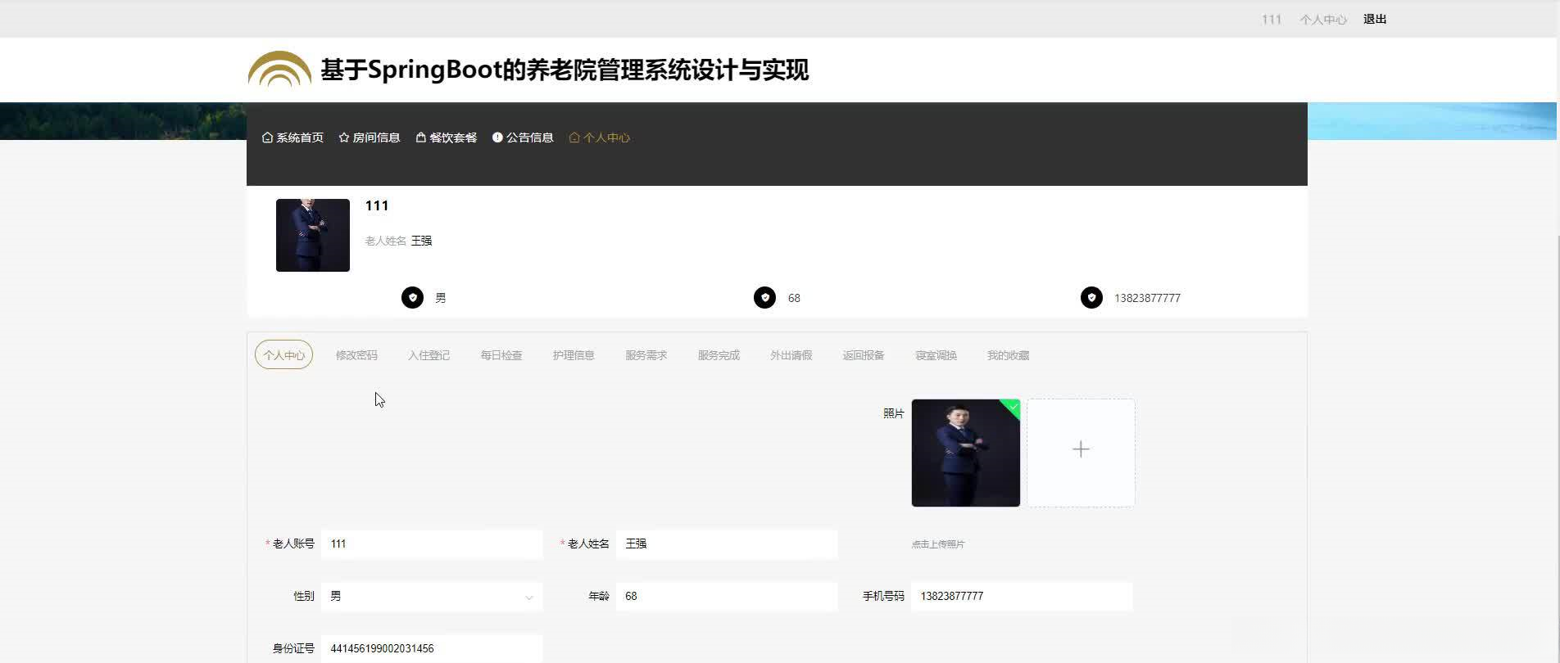Open the 服务完成 tab
Image resolution: width=1560 pixels, height=663 pixels.
tap(719, 355)
